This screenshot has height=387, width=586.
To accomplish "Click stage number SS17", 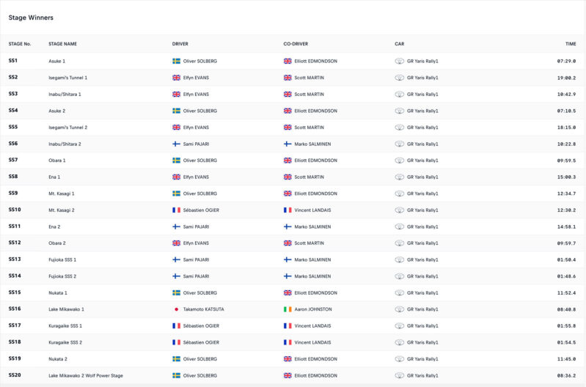I will pyautogui.click(x=15, y=325).
